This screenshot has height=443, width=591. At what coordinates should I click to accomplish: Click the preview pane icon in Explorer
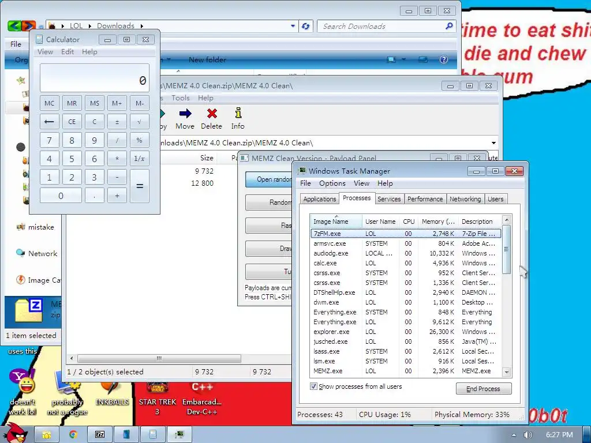423,59
